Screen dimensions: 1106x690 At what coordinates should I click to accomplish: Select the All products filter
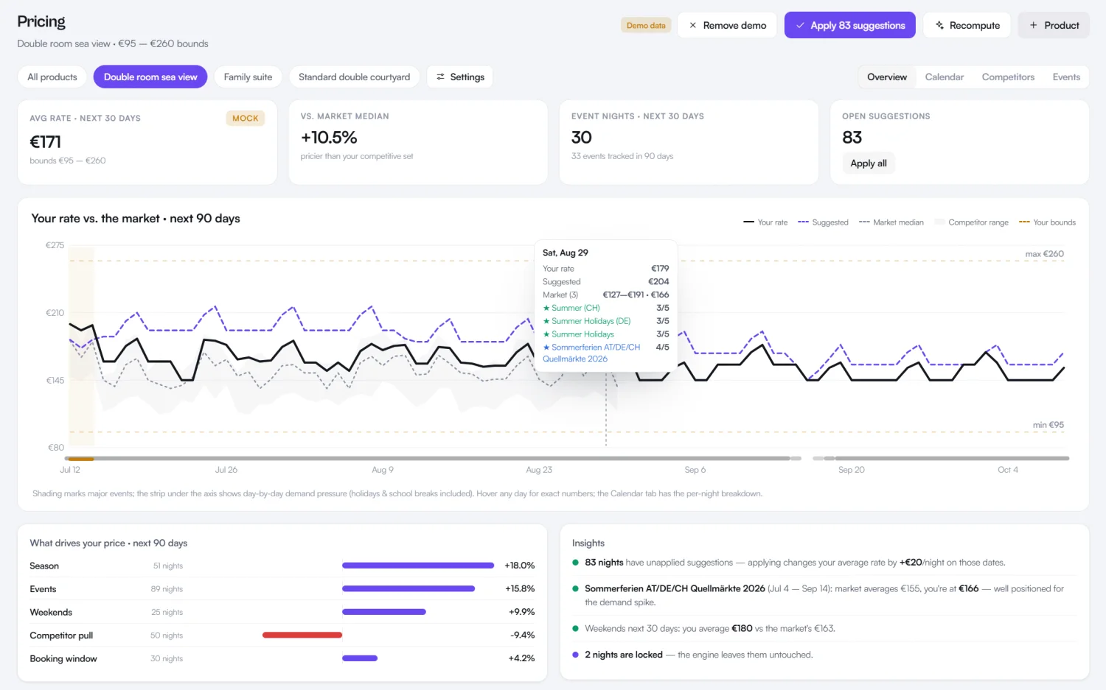[x=52, y=77]
